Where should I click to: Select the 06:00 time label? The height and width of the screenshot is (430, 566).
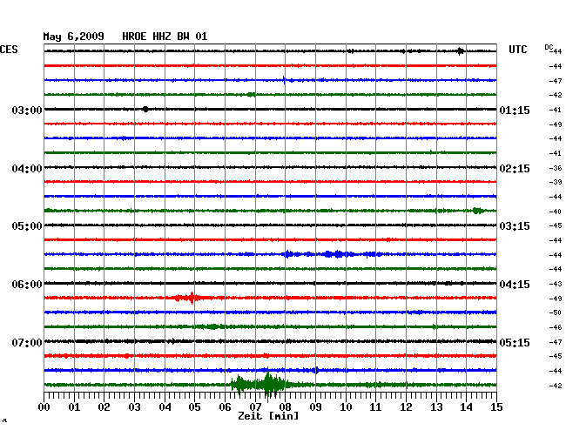tap(27, 285)
